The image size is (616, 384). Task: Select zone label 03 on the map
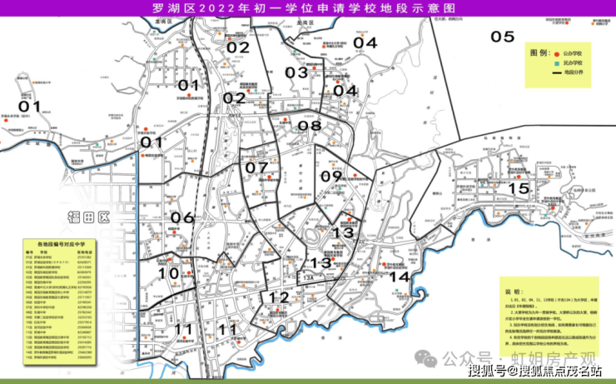tap(296, 72)
